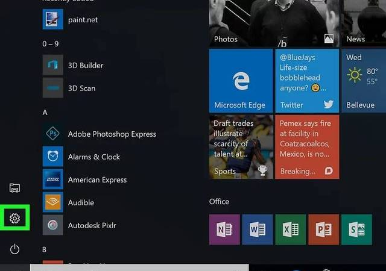Launch Word from Office group
The image size is (386, 271).
point(258,229)
